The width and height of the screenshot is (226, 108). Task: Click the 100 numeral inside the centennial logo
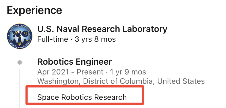pos(19,34)
